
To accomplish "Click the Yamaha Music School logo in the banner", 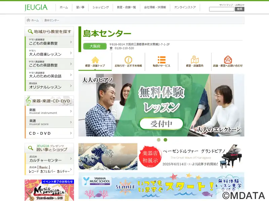I will tap(97, 181).
